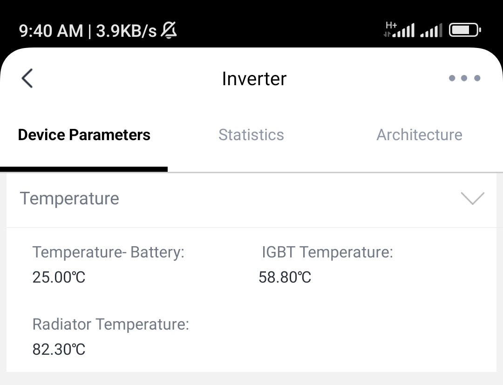Tap the 9:40 AM clock

click(51, 31)
